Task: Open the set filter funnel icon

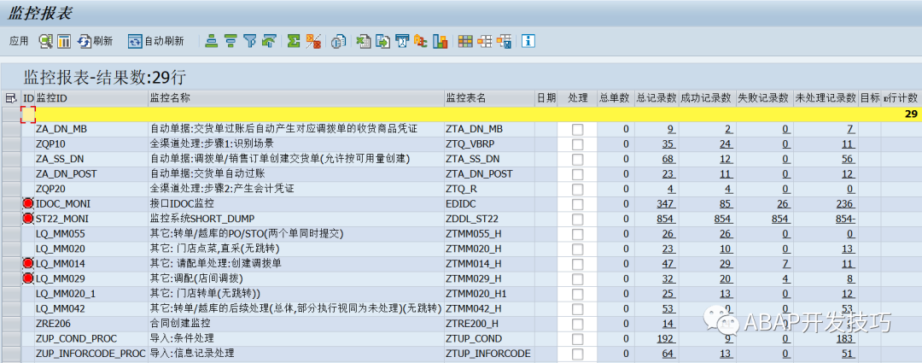Action: point(250,41)
